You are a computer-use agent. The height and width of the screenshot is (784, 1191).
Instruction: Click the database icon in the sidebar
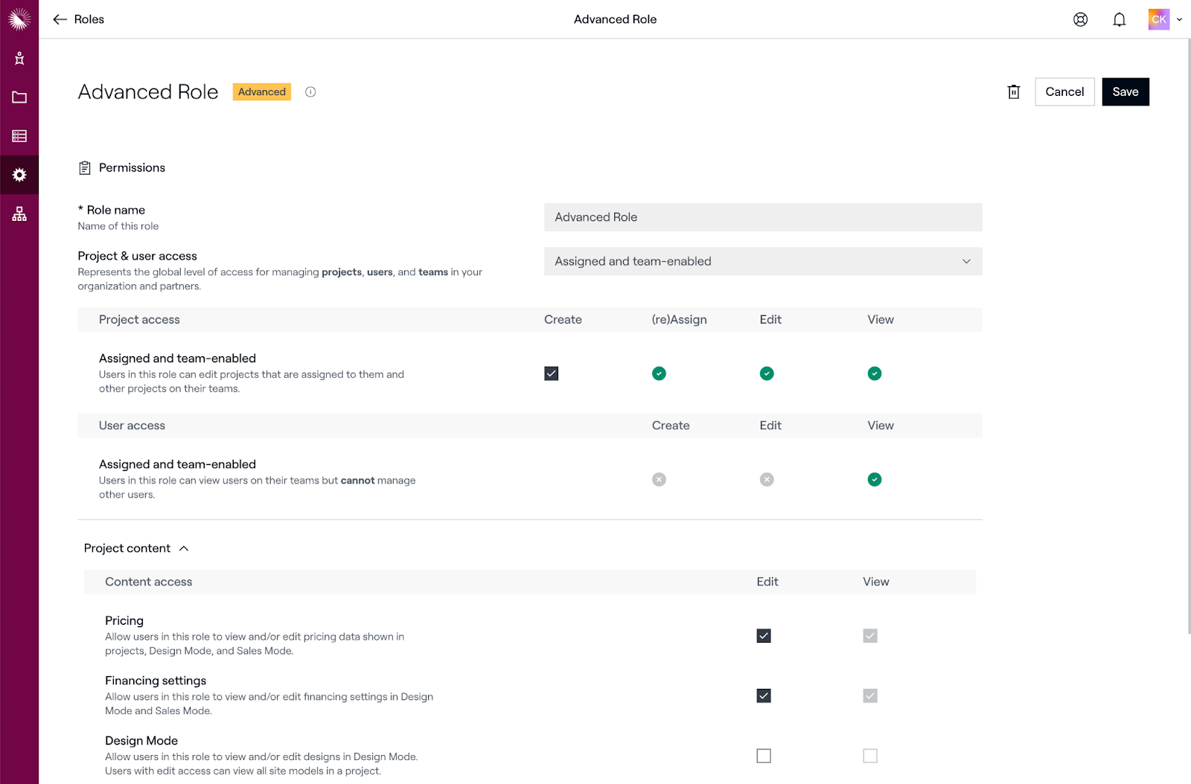pos(19,136)
